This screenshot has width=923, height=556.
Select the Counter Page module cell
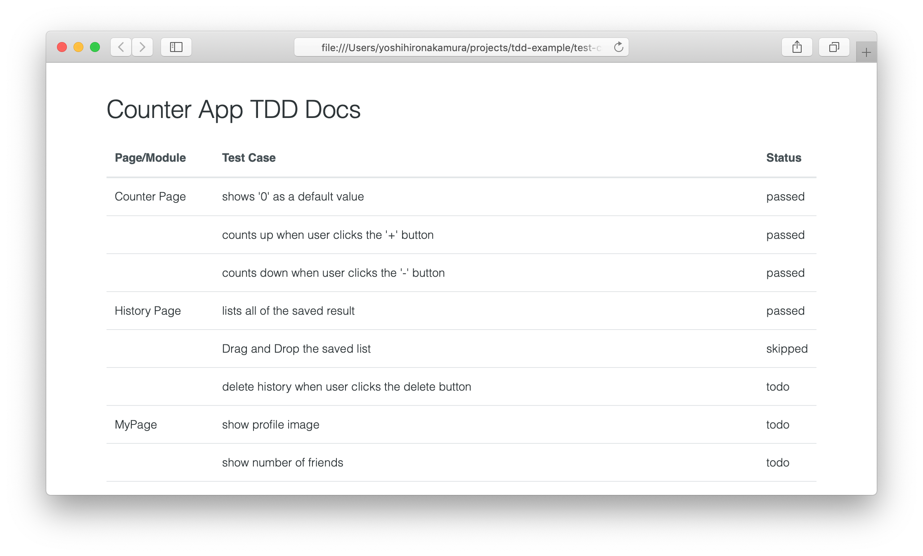pos(150,197)
